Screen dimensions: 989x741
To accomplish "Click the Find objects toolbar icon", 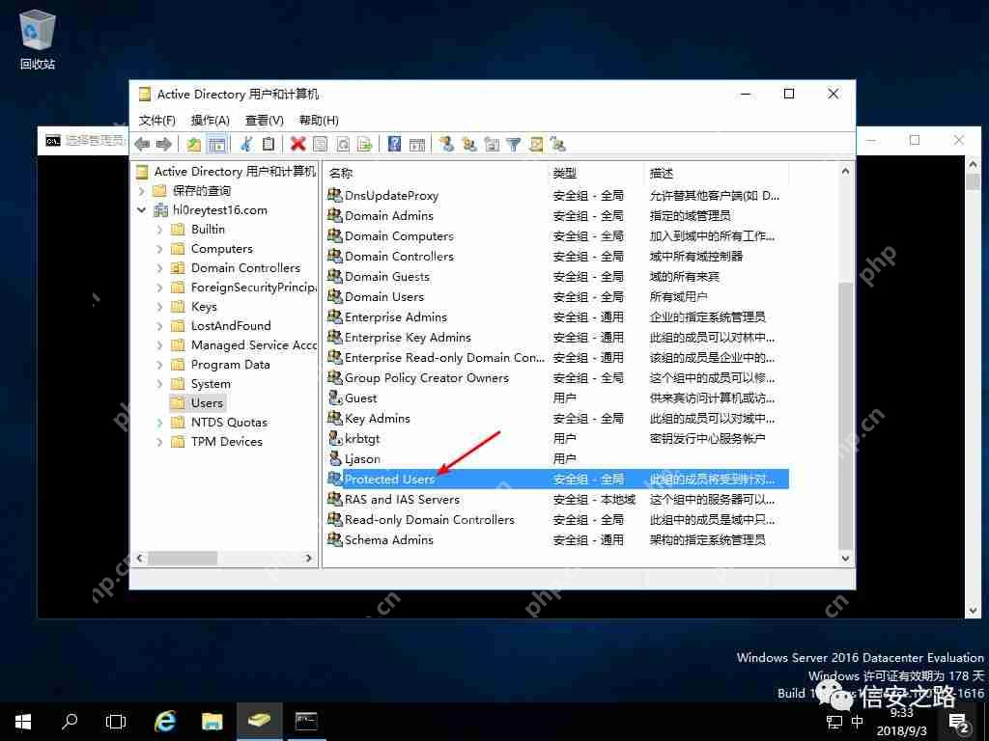I will pyautogui.click(x=535, y=145).
